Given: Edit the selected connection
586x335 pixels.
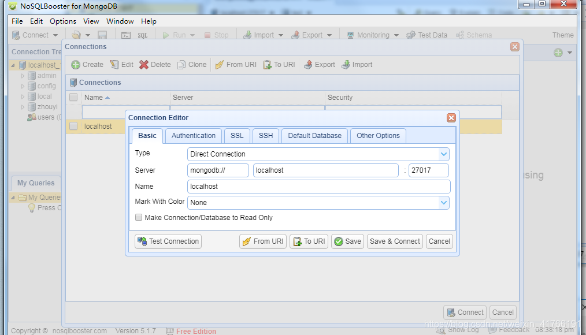Looking at the screenshot, I should [x=121, y=65].
